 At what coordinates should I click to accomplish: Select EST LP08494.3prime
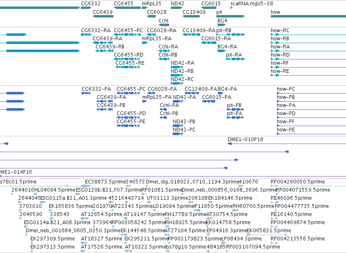coord(242,239)
